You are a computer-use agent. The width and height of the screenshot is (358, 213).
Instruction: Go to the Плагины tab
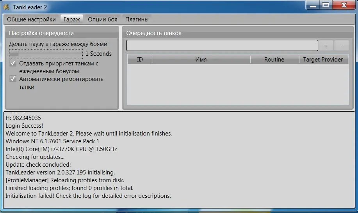coord(137,19)
